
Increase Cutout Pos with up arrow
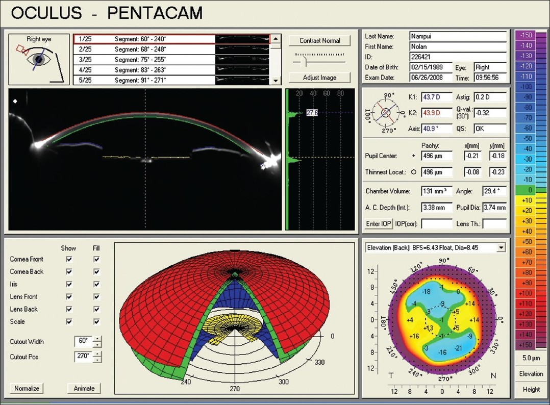click(98, 354)
